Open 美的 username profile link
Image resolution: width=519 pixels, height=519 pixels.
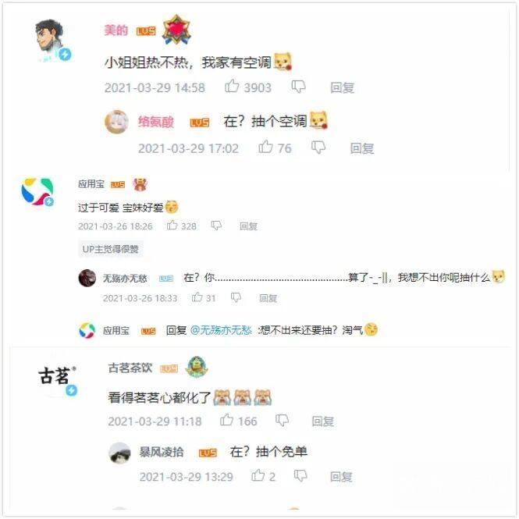116,30
